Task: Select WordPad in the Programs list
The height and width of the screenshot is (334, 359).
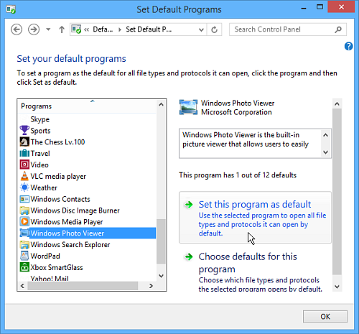Action: click(45, 256)
